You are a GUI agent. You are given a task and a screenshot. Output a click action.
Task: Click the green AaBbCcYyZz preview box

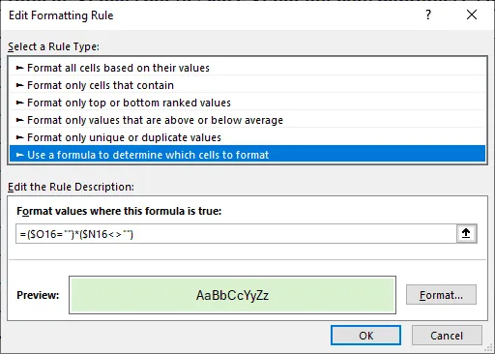[x=232, y=295]
